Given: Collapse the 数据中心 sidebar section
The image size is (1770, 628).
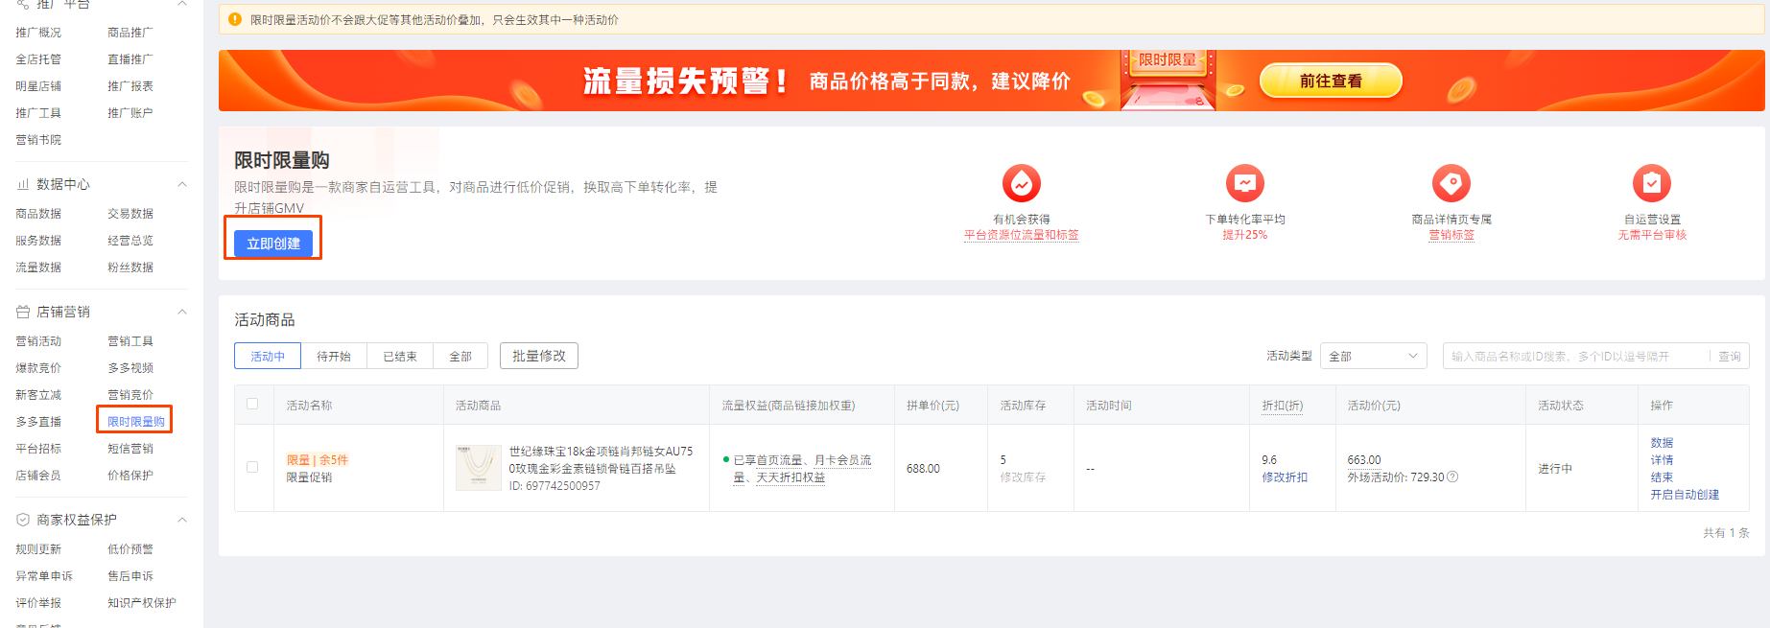Looking at the screenshot, I should click(x=181, y=184).
